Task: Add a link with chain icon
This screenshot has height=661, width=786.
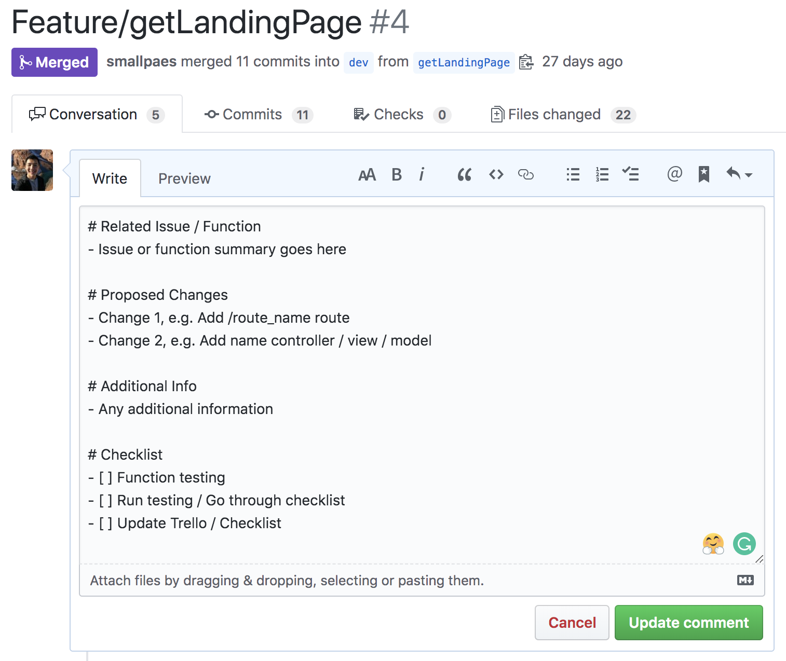Action: (526, 175)
